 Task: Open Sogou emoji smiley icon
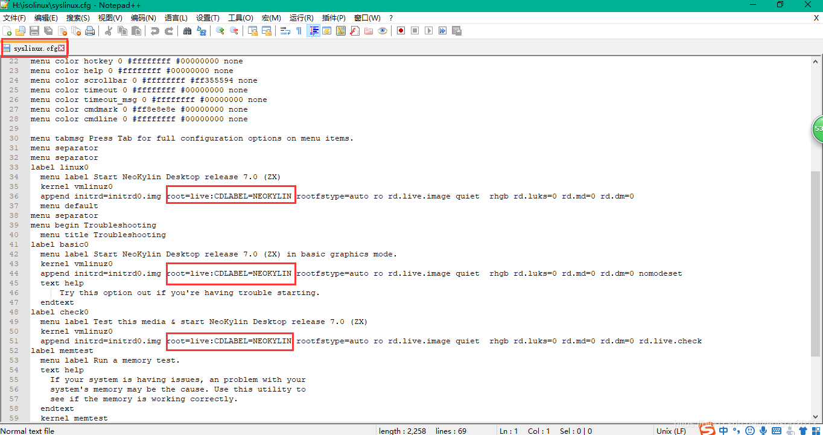750,430
